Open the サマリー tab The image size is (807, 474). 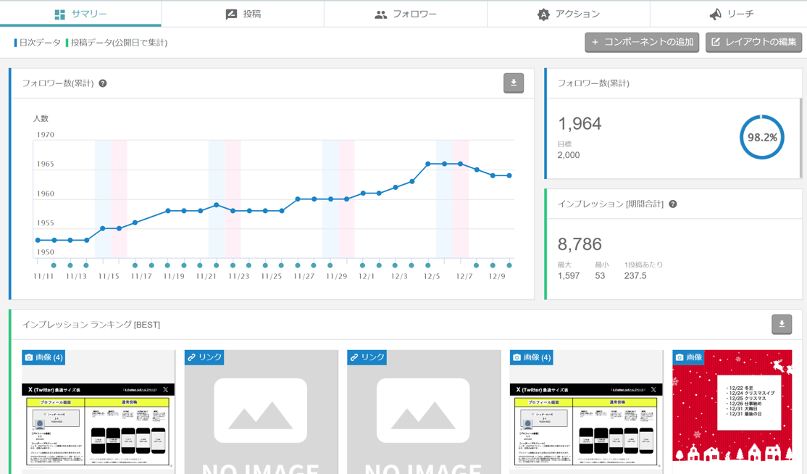[x=80, y=14]
